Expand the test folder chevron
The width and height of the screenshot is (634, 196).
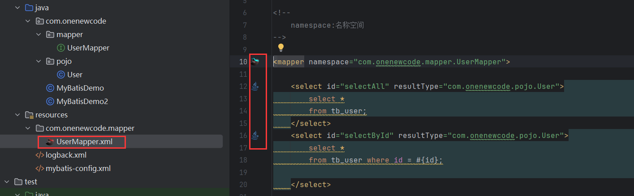point(7,182)
